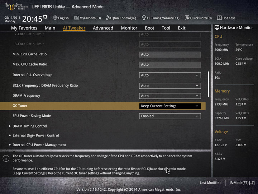258x194 pixels.
Task: Click the MyFavorite(F3) list icon
Action: pos(76,18)
